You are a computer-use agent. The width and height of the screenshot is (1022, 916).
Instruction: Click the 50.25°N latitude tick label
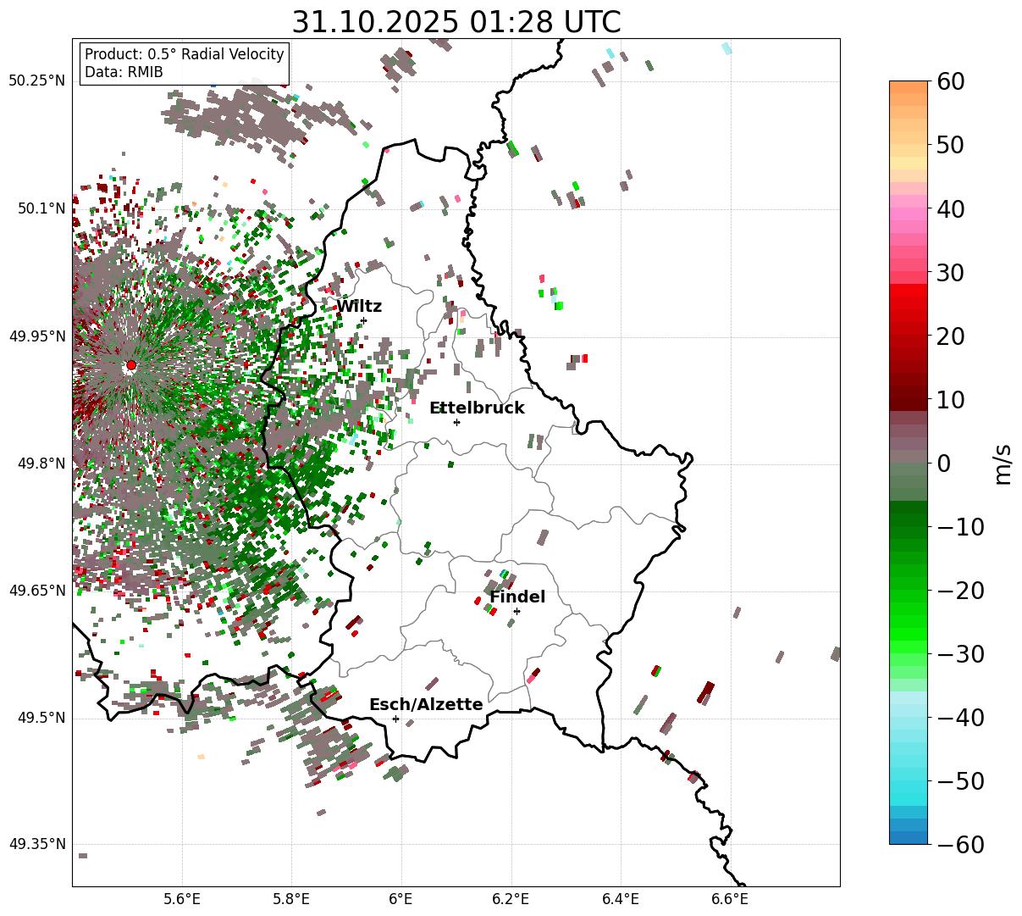[x=36, y=81]
